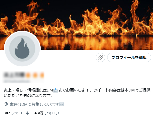Click the envelope emoji after 募集しています
Image resolution: width=153 pixels, height=118 pixels.
point(61,104)
